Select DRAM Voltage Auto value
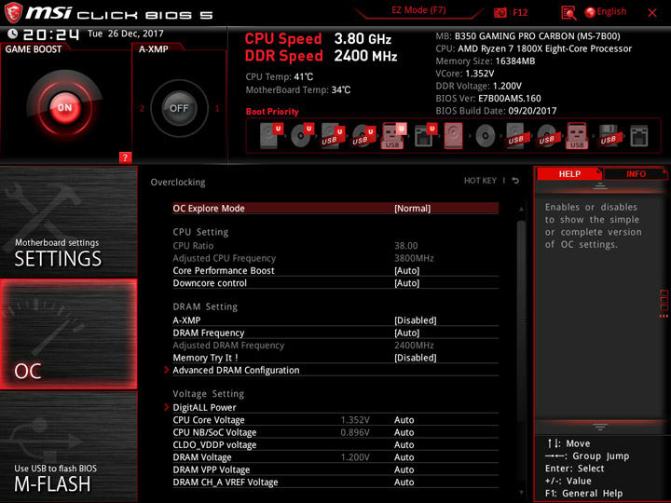 point(404,457)
